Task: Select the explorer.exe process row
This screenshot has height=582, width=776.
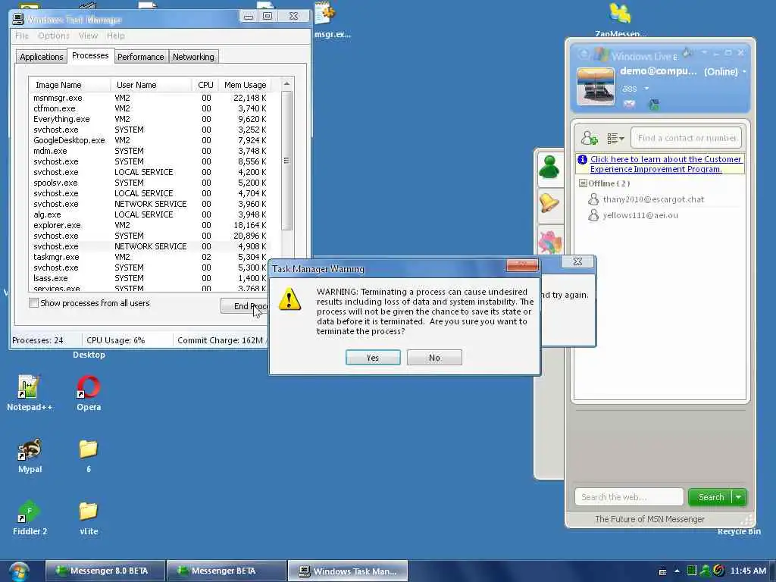Action: [x=150, y=224]
